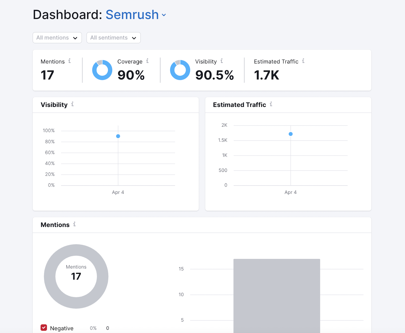This screenshot has width=405, height=333.
Task: Click the gray Mentions donut ring
Action: 50,276
